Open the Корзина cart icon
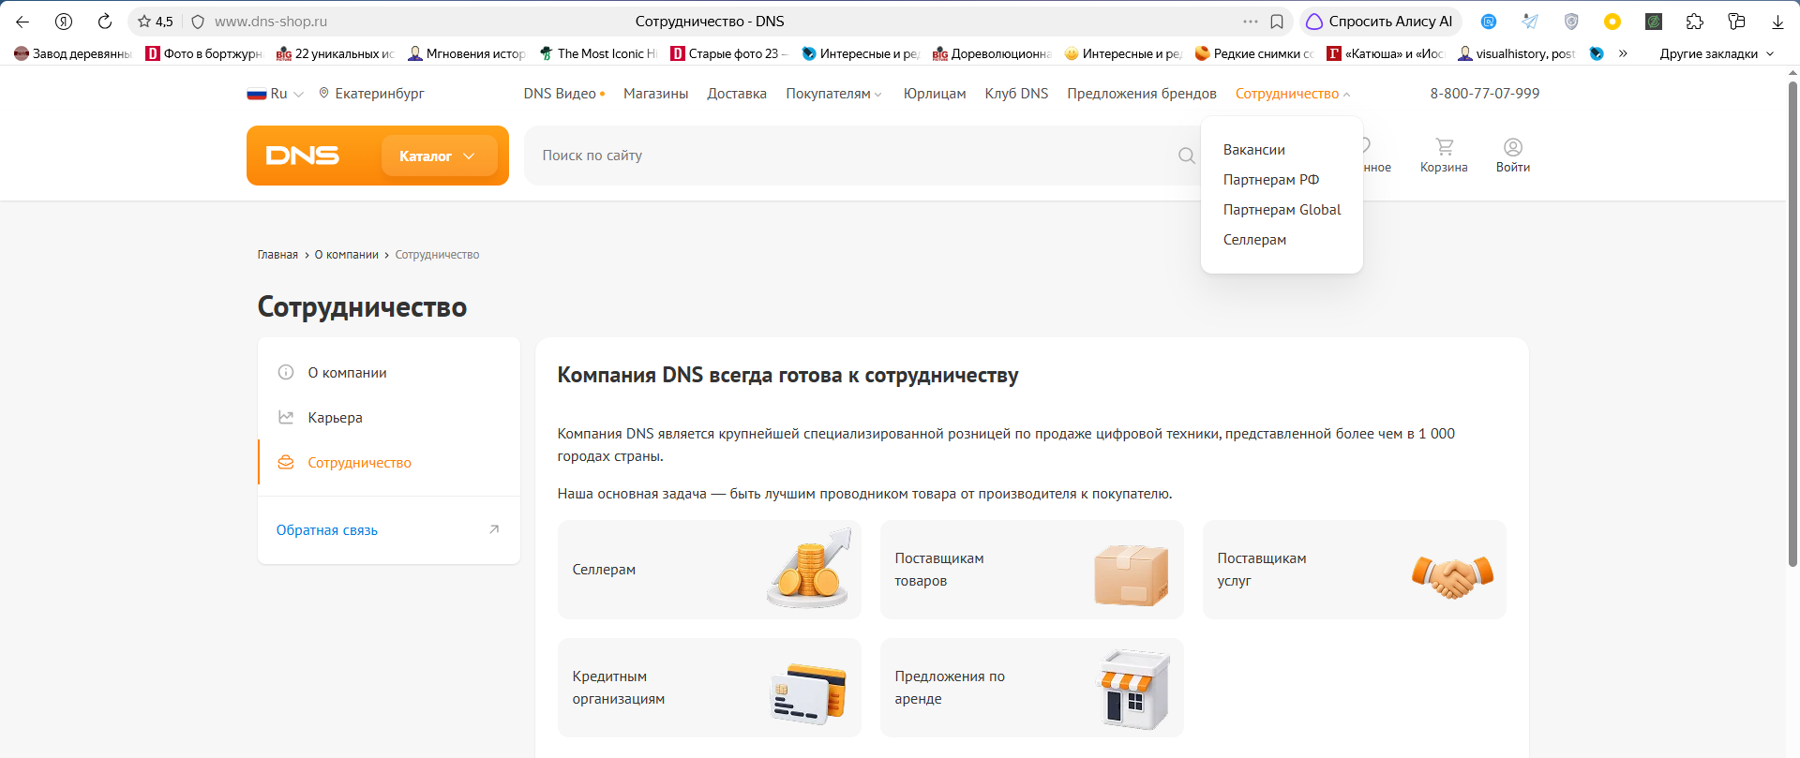Image resolution: width=1800 pixels, height=758 pixels. tap(1444, 156)
